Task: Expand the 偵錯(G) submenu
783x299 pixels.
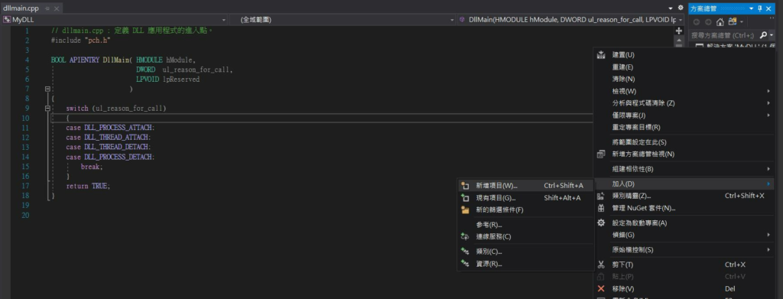Action: pyautogui.click(x=684, y=235)
